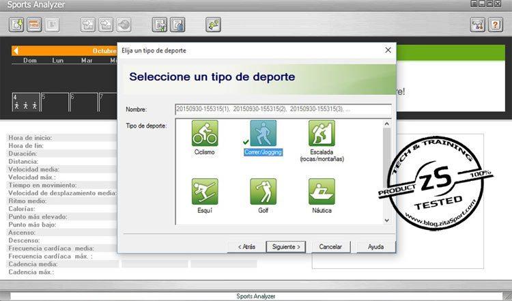
Task: Select calendar day 5 cell
Action: 55,102
